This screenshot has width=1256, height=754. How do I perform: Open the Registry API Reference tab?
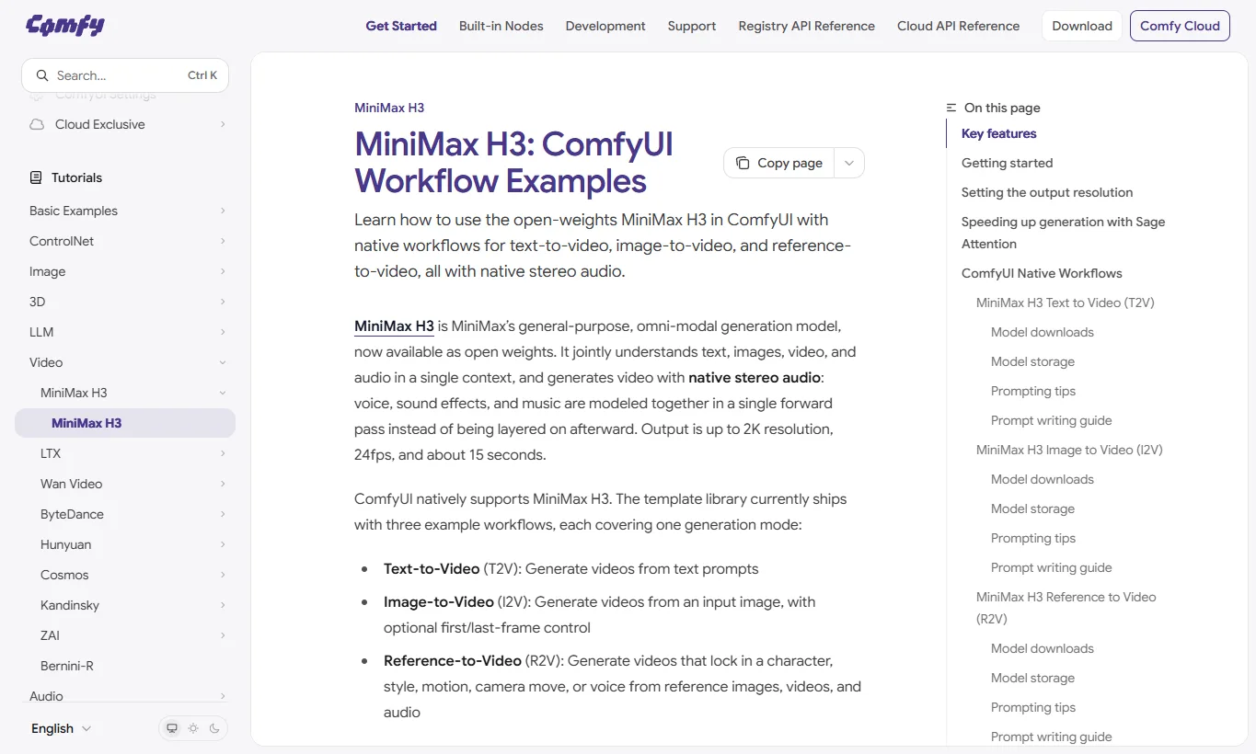point(807,26)
